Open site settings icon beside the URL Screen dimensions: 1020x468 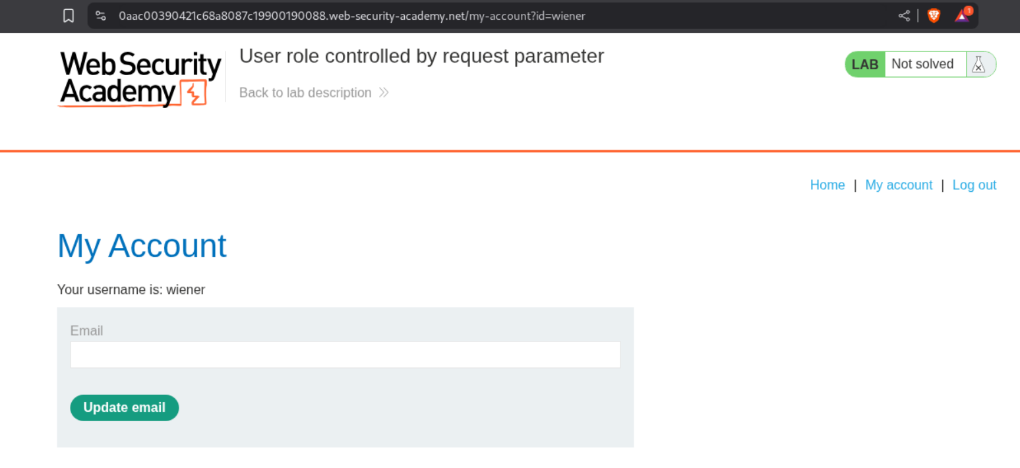101,16
